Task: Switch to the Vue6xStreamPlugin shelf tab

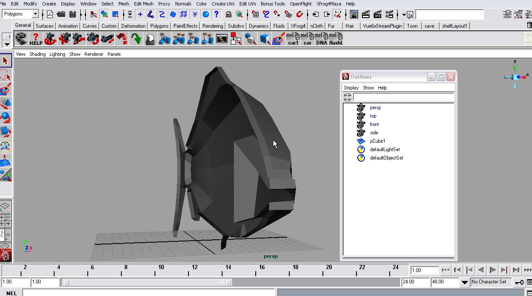Action: 383,26
